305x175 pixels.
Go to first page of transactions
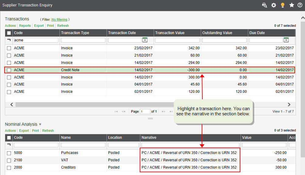pyautogui.click(x=116, y=111)
